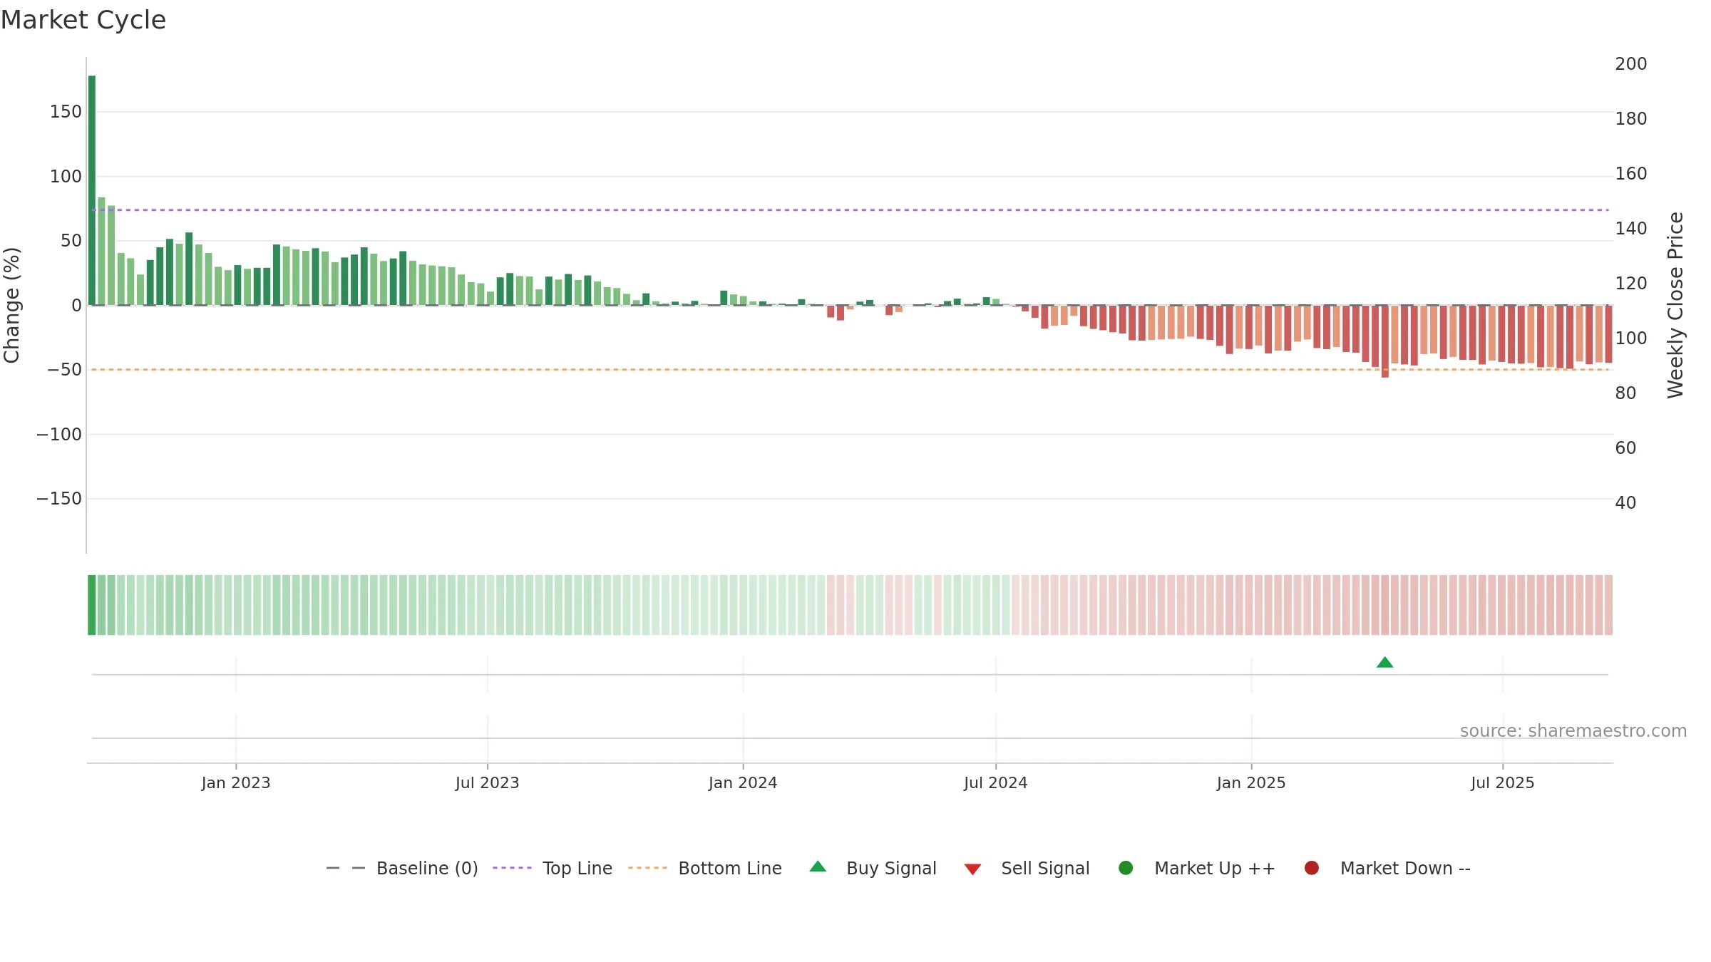This screenshot has width=1711, height=962.
Task: Click the Jul 2024 x-axis label
Action: click(996, 783)
